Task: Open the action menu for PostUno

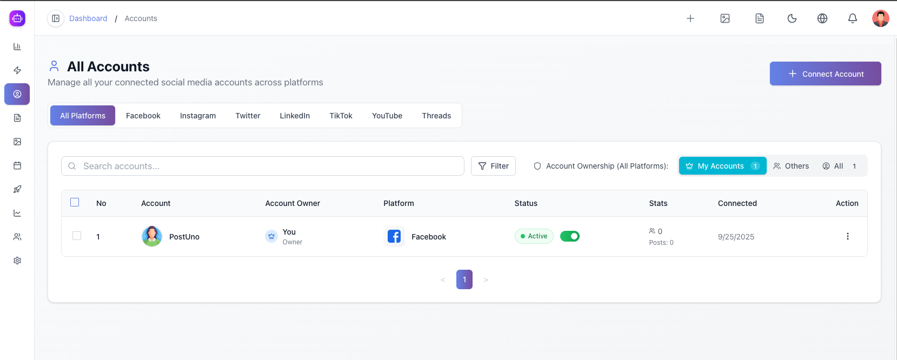Action: [847, 236]
